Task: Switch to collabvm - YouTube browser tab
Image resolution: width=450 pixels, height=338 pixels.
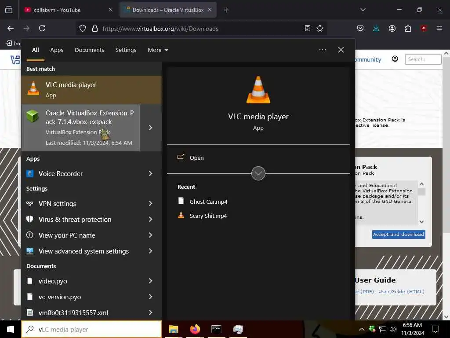Action: coord(68,10)
